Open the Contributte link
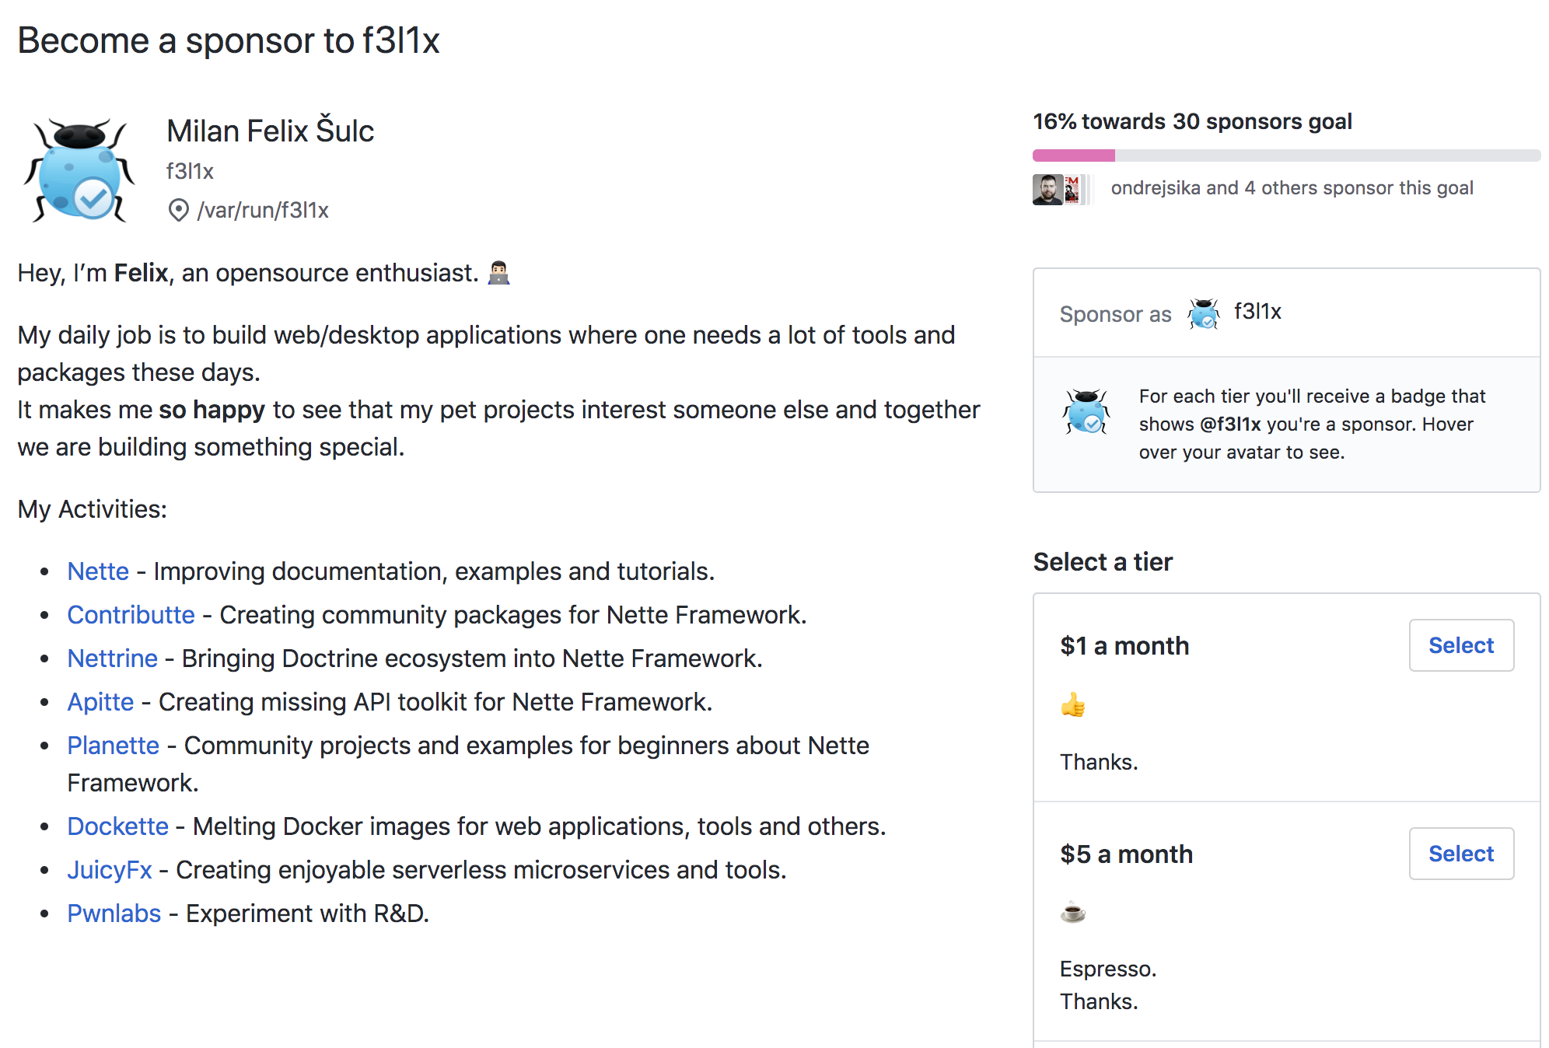The width and height of the screenshot is (1549, 1048). click(131, 615)
